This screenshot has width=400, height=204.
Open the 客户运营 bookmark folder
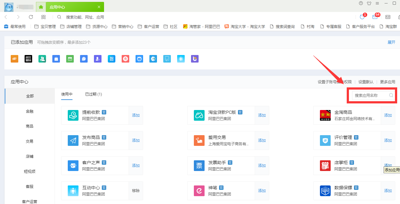[148, 27]
